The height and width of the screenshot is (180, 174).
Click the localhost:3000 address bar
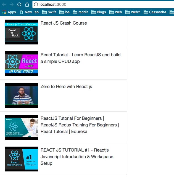(x=103, y=4)
